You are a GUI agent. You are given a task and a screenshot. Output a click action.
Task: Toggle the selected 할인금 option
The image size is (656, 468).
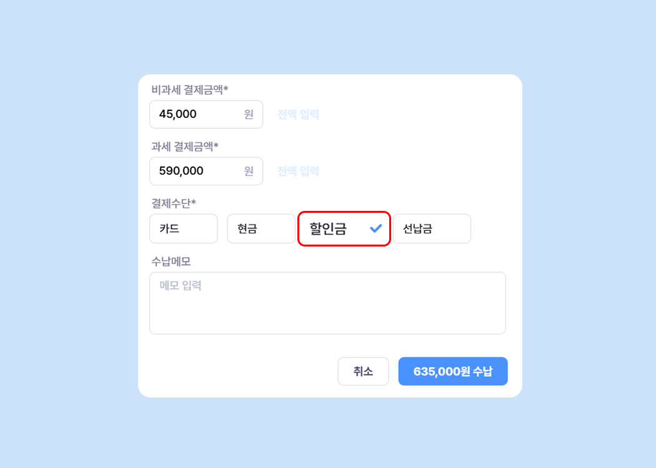[329, 228]
